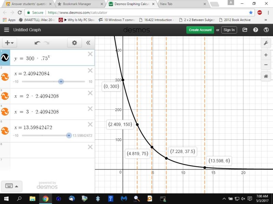
Task: Switch to the Answer students' questions tab
Action: point(29,4)
